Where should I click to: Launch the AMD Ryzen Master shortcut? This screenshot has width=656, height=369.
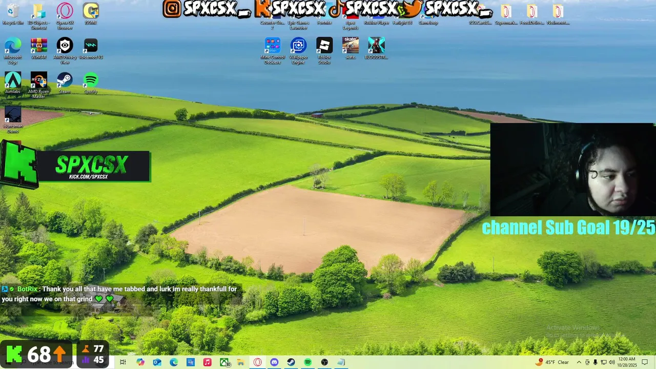pos(38,85)
